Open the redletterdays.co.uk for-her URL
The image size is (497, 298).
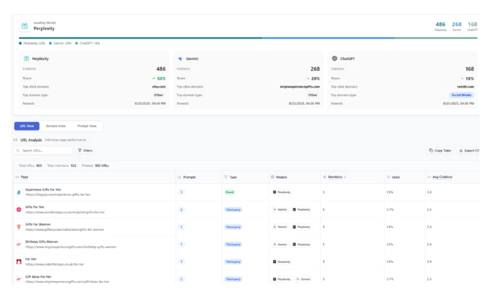pos(55,264)
